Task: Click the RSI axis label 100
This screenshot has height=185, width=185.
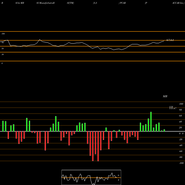Action: 3,34
